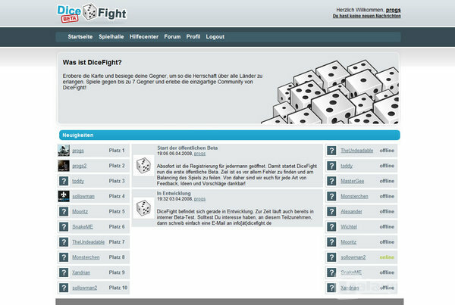The image size is (455, 305).
Task: Open toddy link in status list
Action: [347, 166]
